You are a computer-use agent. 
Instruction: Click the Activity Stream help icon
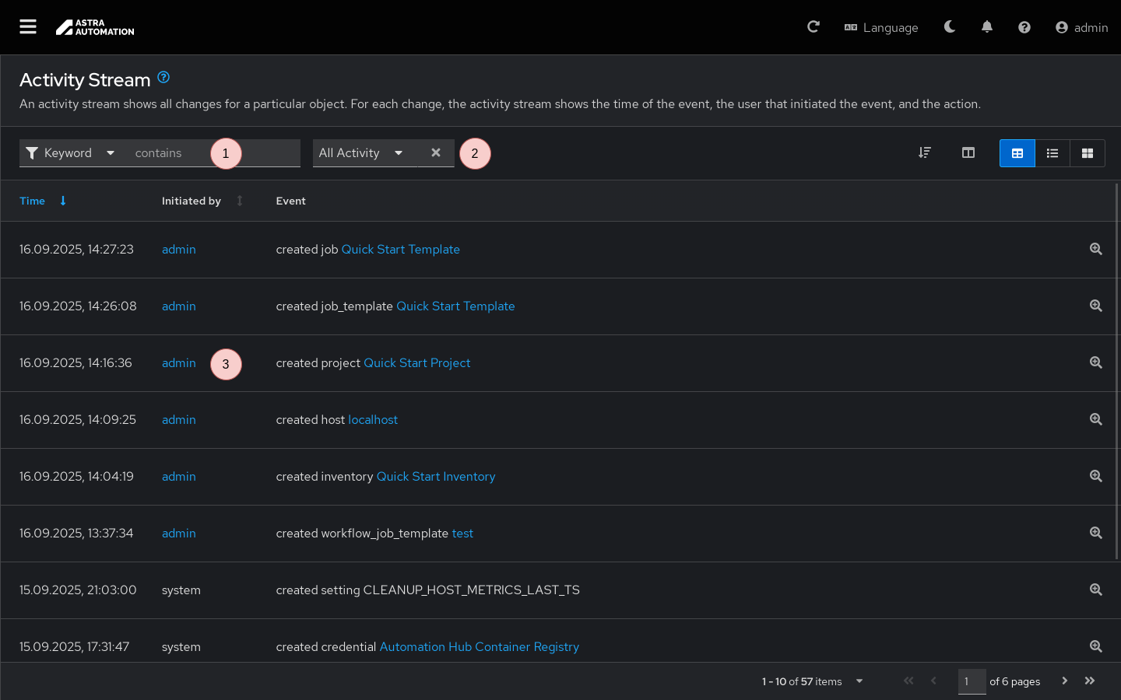(163, 77)
